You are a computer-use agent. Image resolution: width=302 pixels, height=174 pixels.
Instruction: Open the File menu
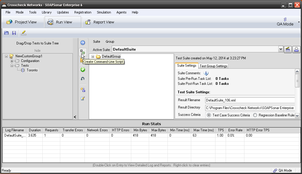[x=8, y=12]
